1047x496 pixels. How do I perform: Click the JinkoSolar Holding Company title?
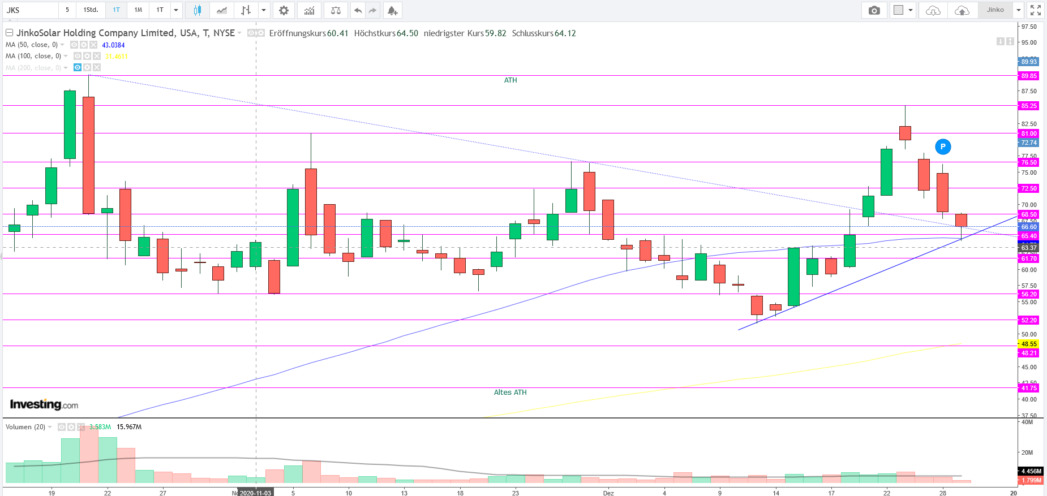[x=126, y=33]
